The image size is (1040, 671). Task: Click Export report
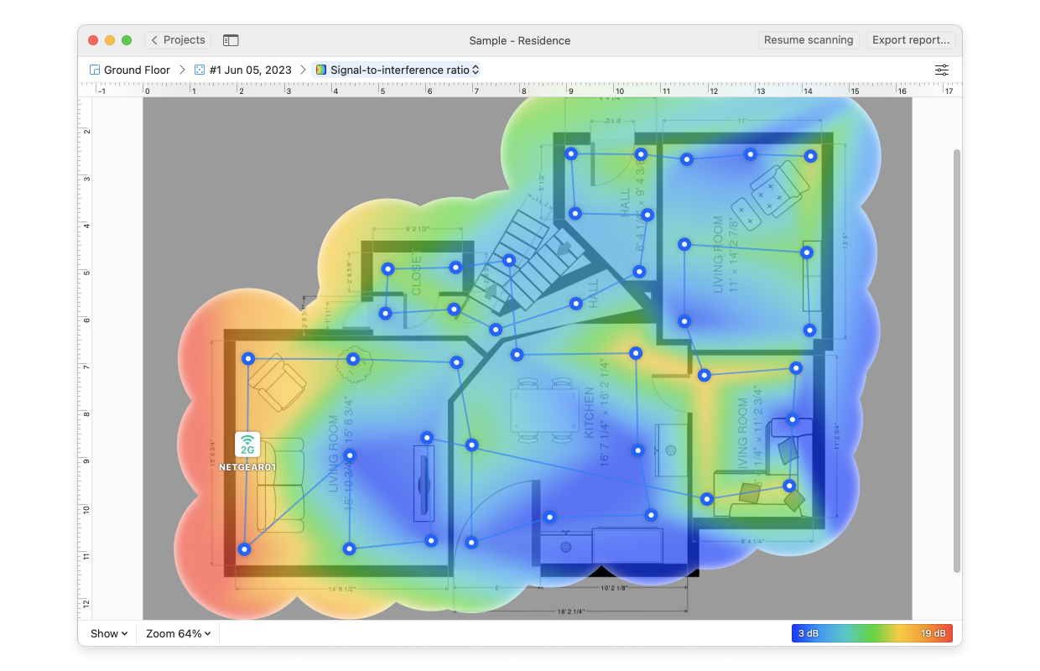[x=911, y=39]
